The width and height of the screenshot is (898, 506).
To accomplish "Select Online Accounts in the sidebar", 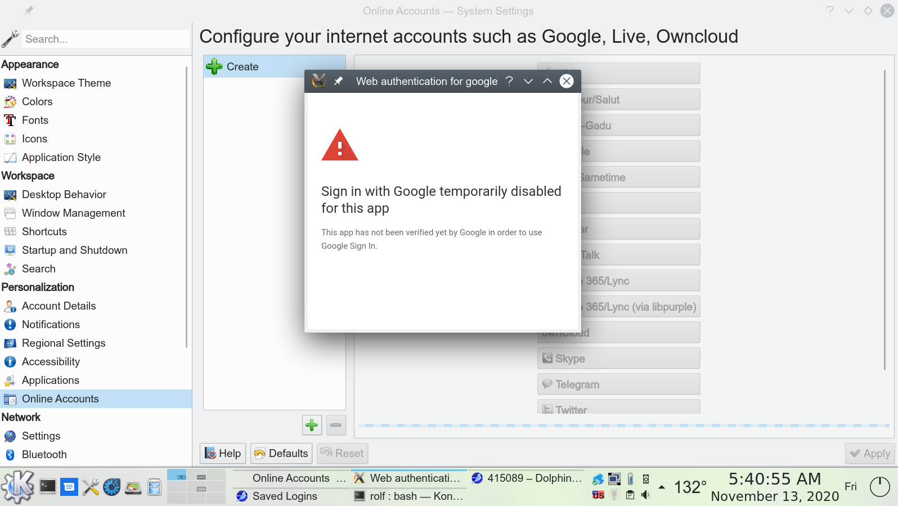I will [96, 398].
